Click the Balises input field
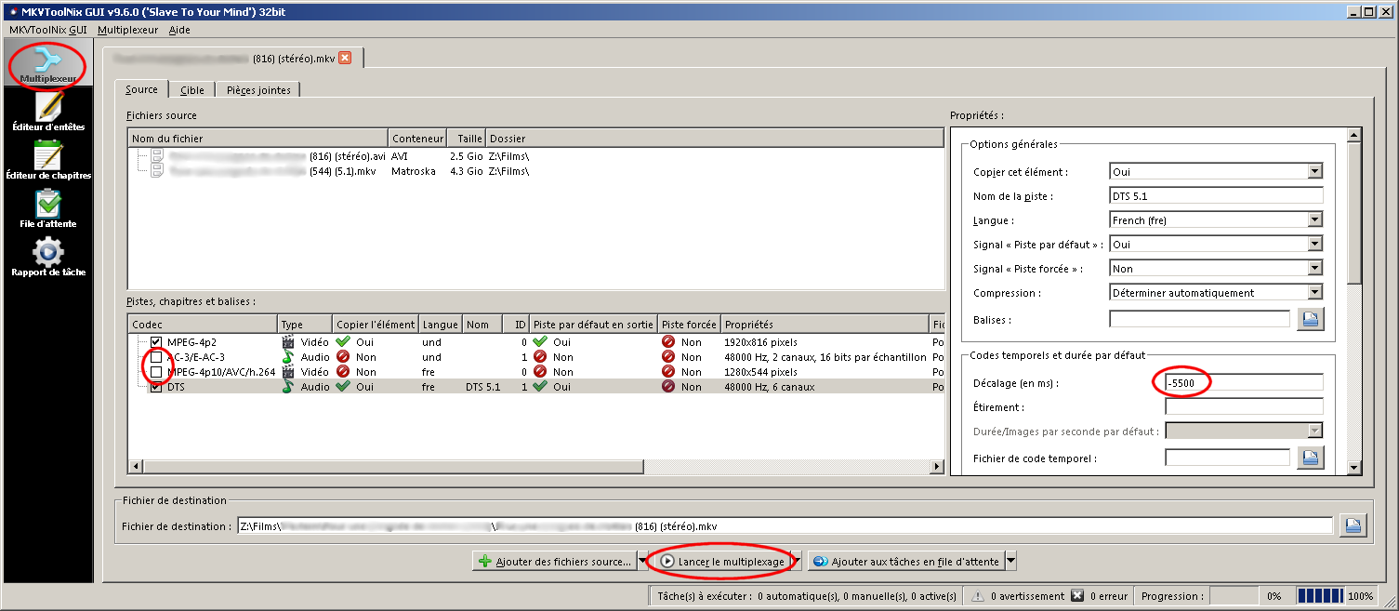This screenshot has width=1399, height=611. point(1200,319)
